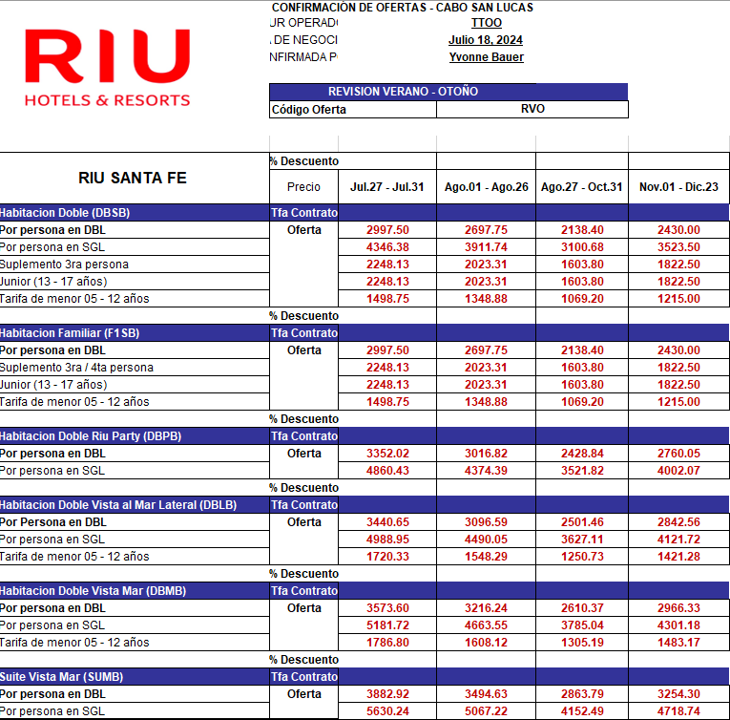Select the 4988.95 value

tap(387, 540)
